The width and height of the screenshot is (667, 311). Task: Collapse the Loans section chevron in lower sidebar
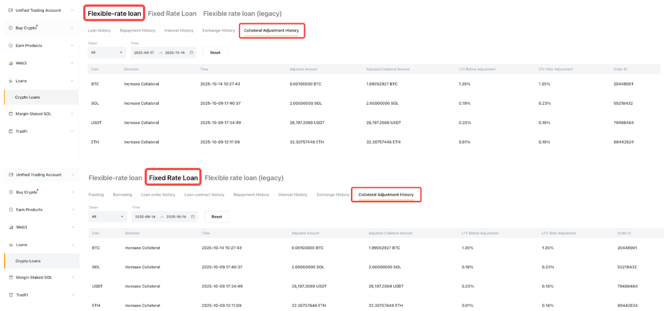(x=72, y=245)
